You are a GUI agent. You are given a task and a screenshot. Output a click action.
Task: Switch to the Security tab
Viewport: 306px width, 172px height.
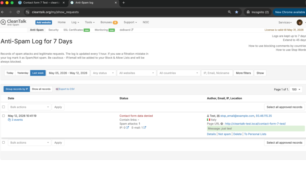(x=53, y=30)
